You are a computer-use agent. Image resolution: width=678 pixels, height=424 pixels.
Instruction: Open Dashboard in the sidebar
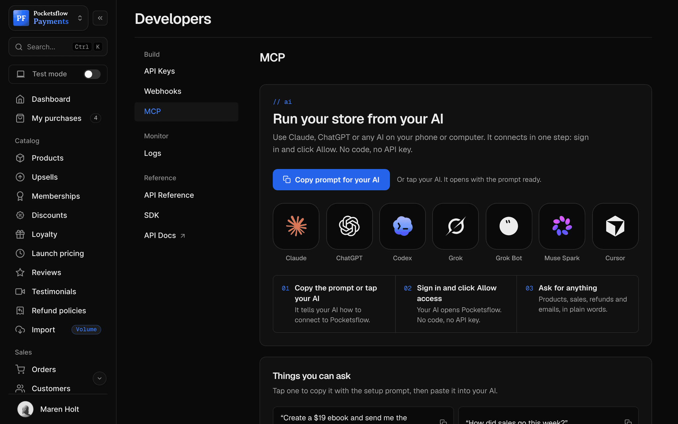[x=58, y=99]
